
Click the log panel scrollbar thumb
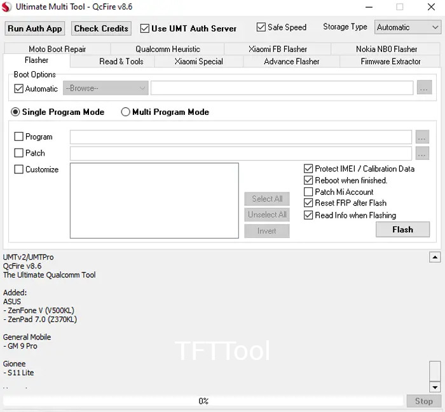pyautogui.click(x=435, y=370)
